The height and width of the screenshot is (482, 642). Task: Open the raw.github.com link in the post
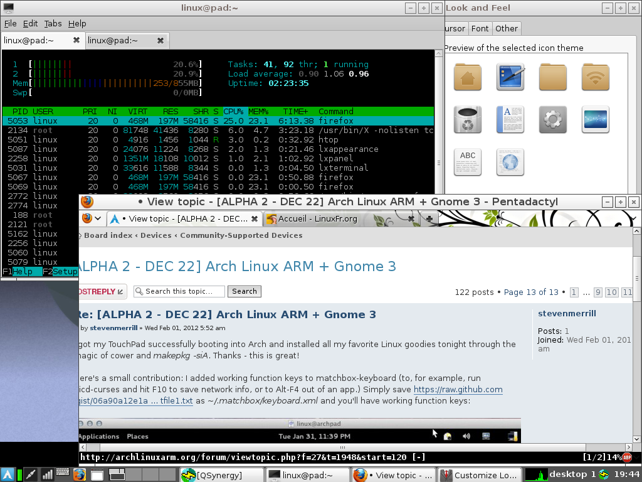(x=458, y=389)
